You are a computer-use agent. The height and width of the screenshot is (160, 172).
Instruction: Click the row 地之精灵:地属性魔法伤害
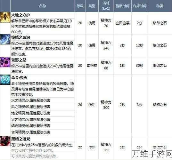click(x=43, y=113)
